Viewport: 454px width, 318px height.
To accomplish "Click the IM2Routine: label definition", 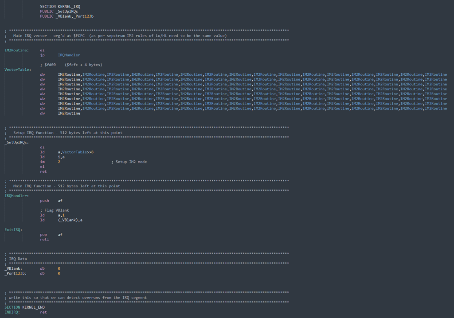I will (17, 50).
